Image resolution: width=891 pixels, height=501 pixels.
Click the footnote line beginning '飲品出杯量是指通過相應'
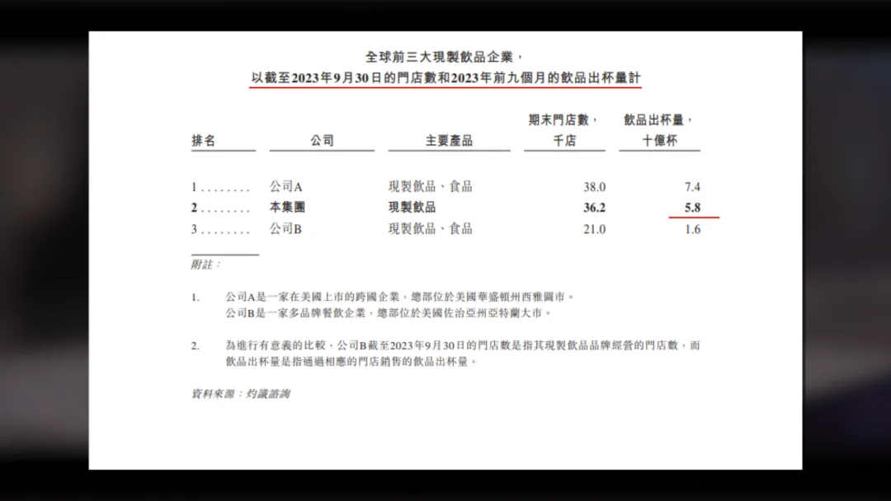tap(351, 361)
